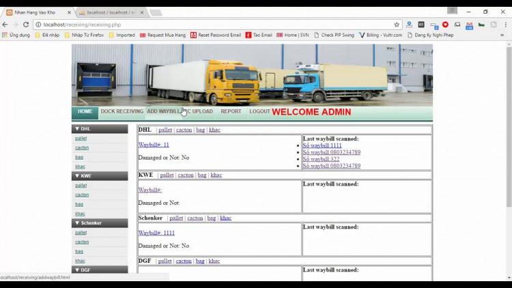
Task: Open cacton under DHL in sidebar
Action: [82, 148]
